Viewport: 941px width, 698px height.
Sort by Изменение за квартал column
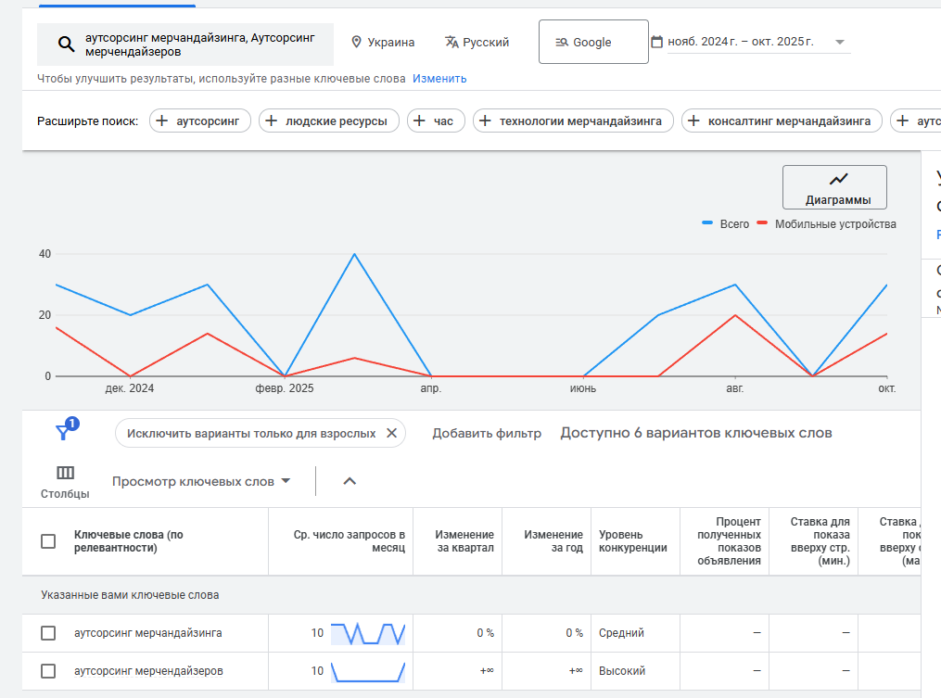click(x=465, y=541)
